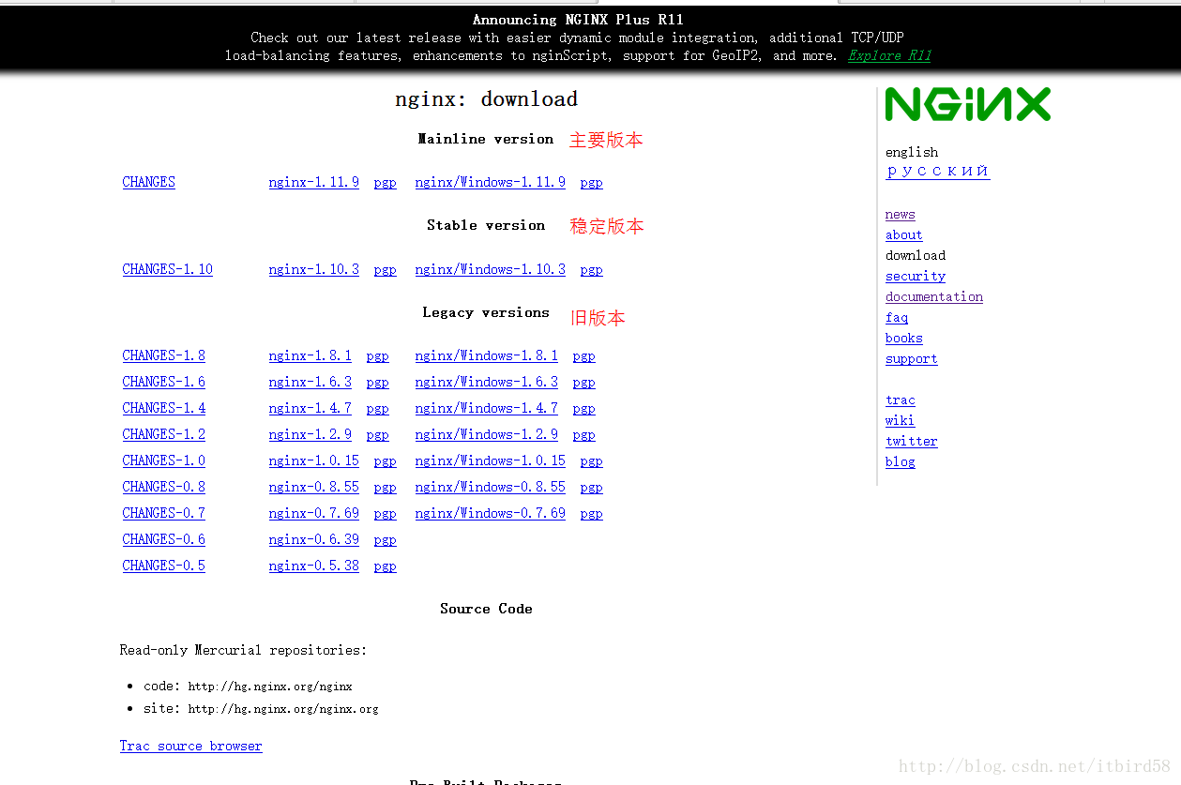
Task: Switch site language to Russian
Action: [x=937, y=171]
